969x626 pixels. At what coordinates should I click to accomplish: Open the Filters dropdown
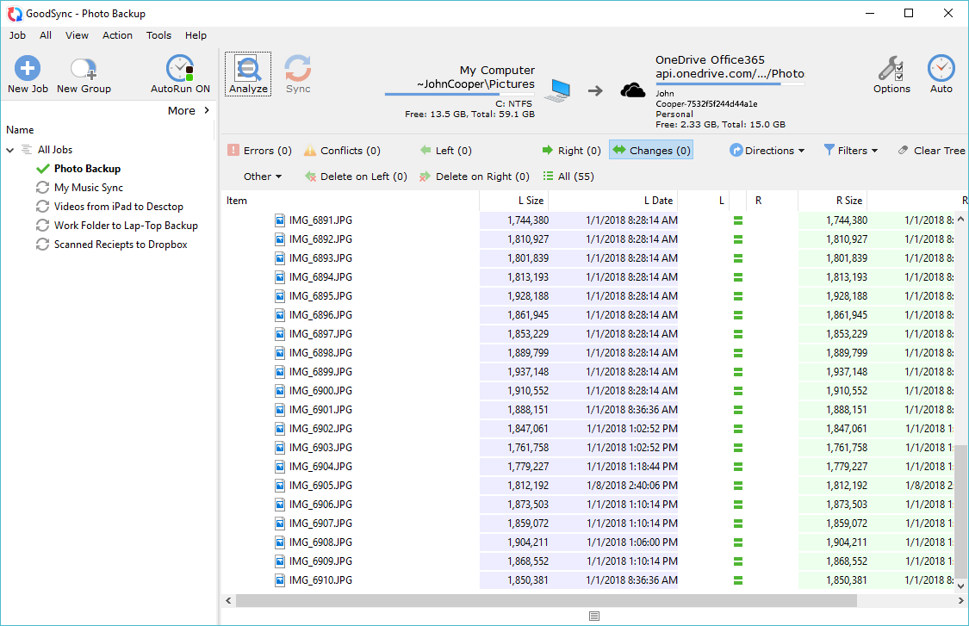[851, 151]
